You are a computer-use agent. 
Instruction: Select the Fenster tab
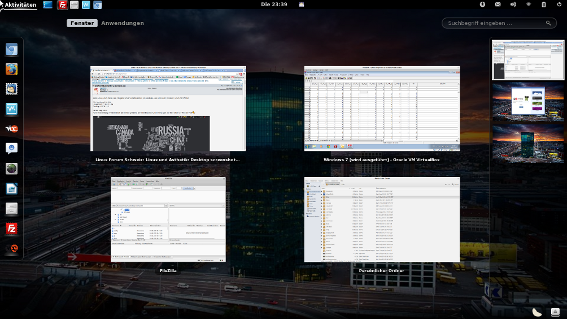[82, 23]
